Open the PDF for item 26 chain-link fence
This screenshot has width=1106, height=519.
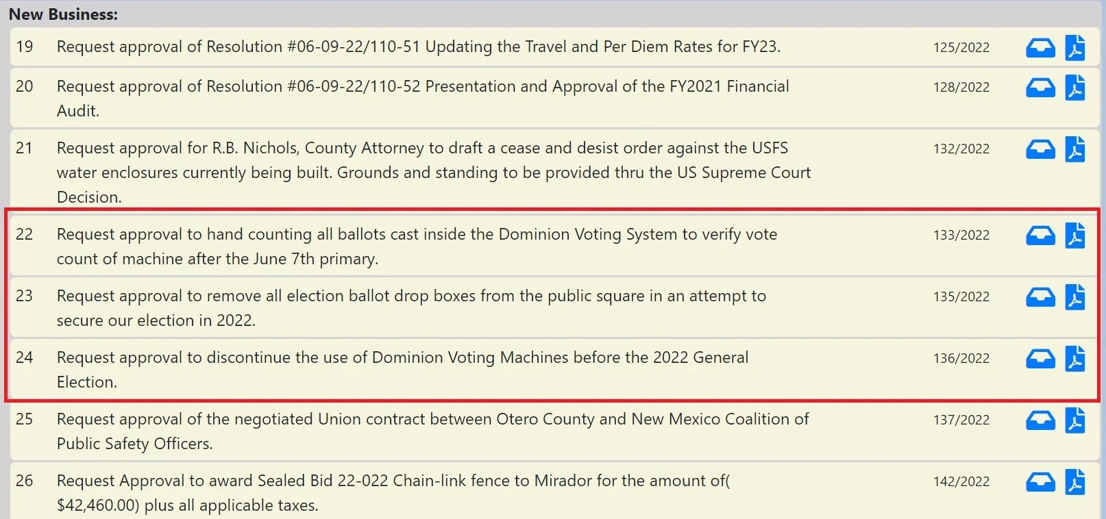pos(1074,482)
